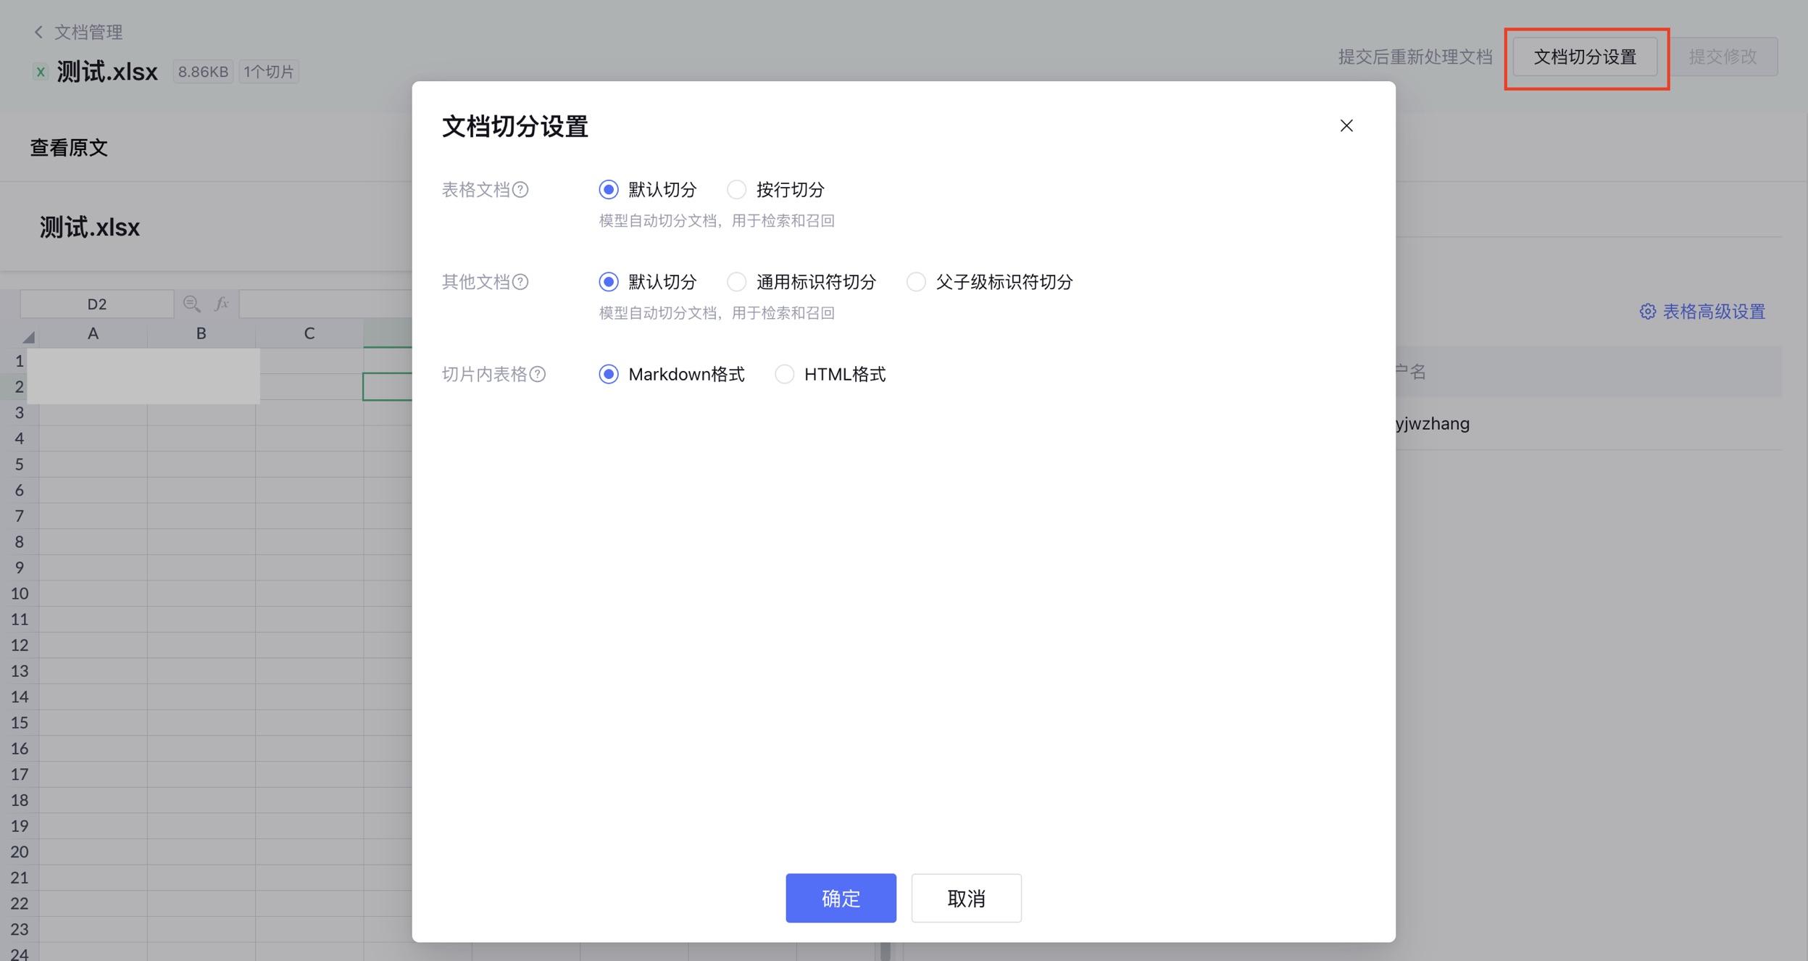The height and width of the screenshot is (961, 1808).
Task: Select 按行切分 for table documents
Action: click(736, 190)
